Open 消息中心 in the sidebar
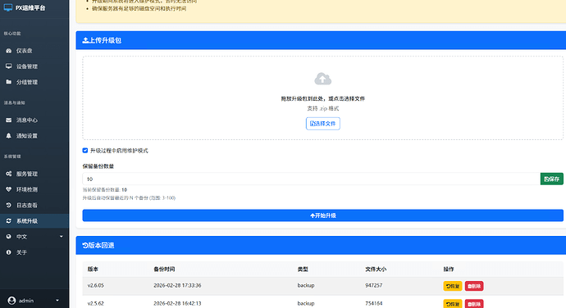The width and height of the screenshot is (566, 308). (34, 120)
